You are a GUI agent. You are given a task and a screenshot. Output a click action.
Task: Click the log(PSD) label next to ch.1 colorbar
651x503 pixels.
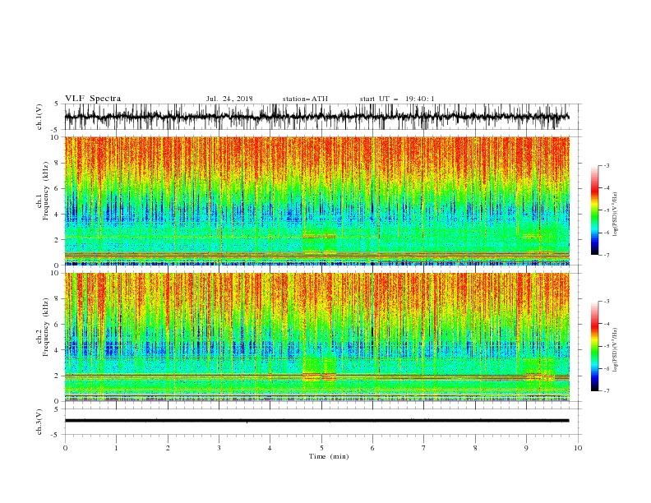pyautogui.click(x=616, y=215)
